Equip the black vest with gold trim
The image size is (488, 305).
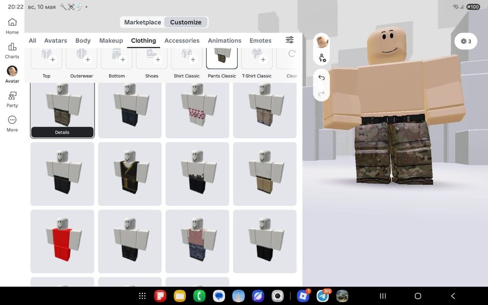click(x=130, y=174)
